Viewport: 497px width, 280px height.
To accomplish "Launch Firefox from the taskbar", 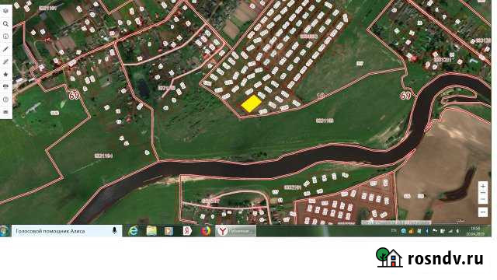I will pyautogui.click(x=206, y=231).
